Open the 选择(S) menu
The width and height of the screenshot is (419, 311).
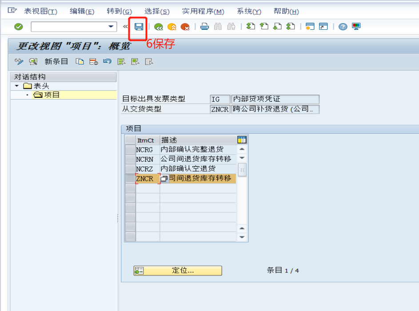point(157,11)
